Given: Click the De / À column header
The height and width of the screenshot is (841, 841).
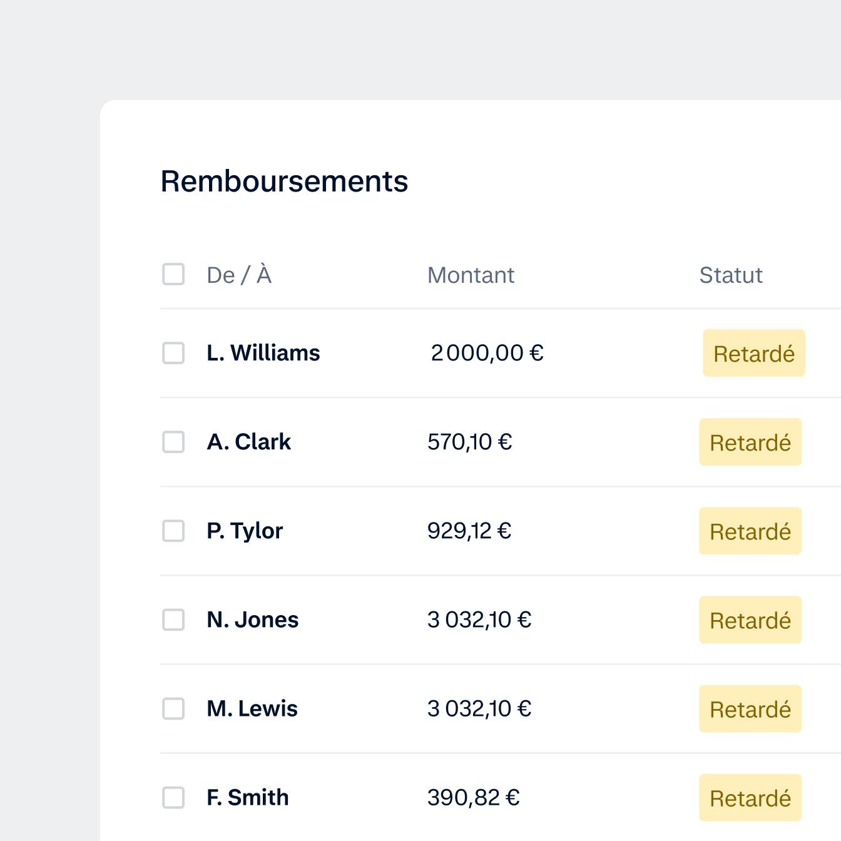Looking at the screenshot, I should coord(239,275).
